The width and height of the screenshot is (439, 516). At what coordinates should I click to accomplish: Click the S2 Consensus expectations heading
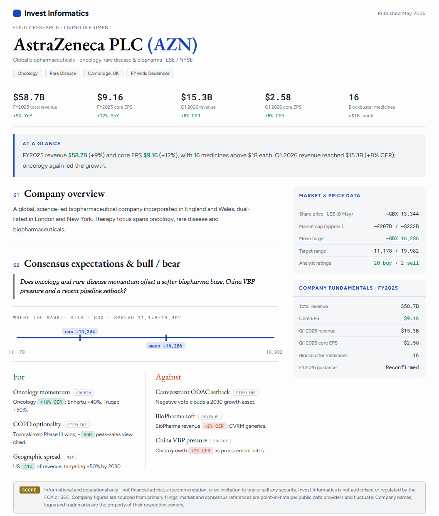point(97,264)
